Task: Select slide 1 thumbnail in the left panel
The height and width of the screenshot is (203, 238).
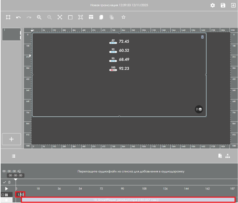Action: coord(11,34)
